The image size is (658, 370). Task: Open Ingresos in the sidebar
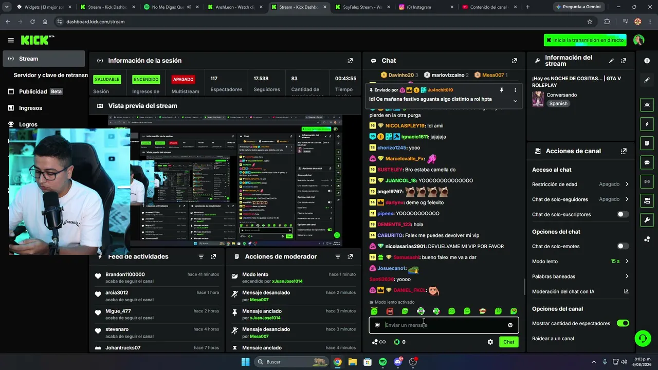click(44, 108)
